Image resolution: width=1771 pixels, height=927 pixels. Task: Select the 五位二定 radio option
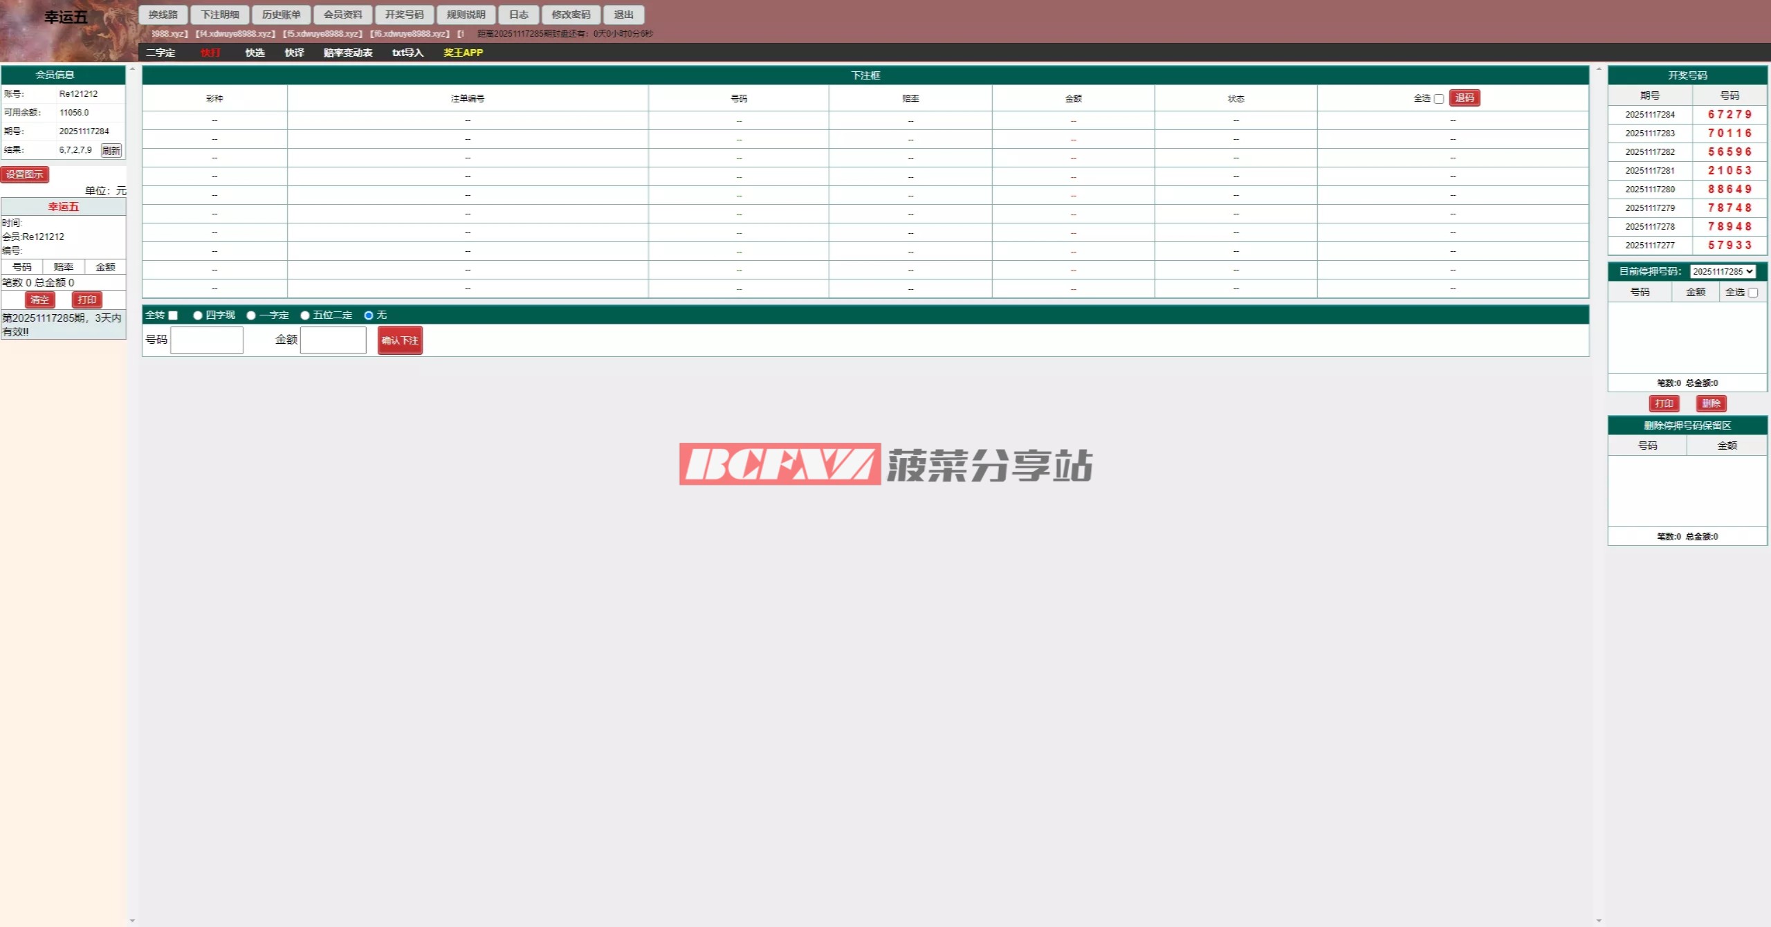305,315
